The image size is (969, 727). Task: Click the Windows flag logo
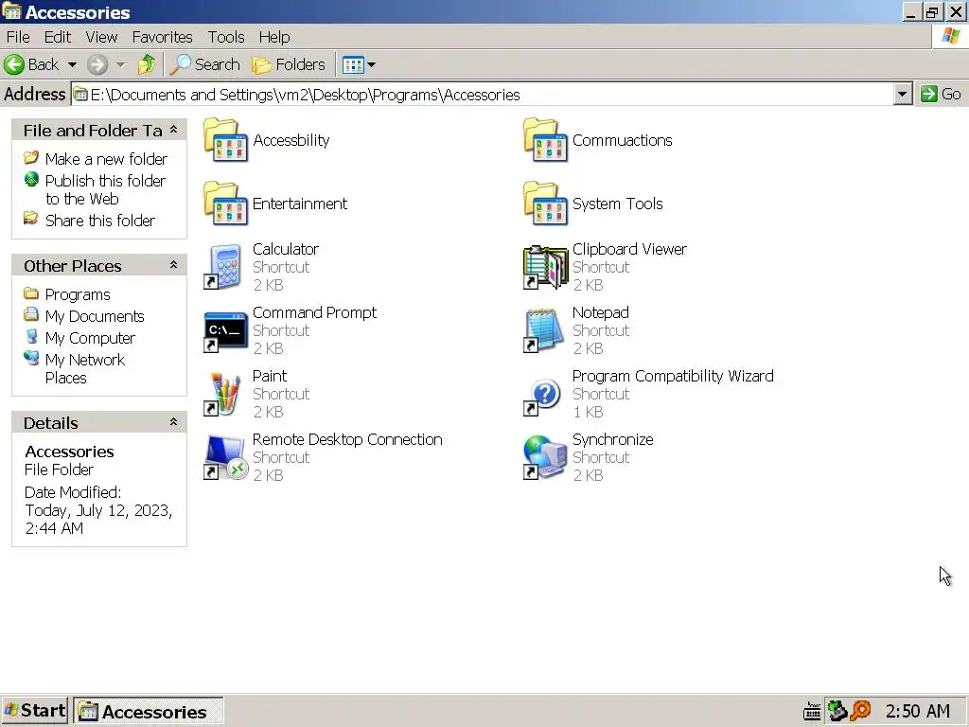click(950, 37)
